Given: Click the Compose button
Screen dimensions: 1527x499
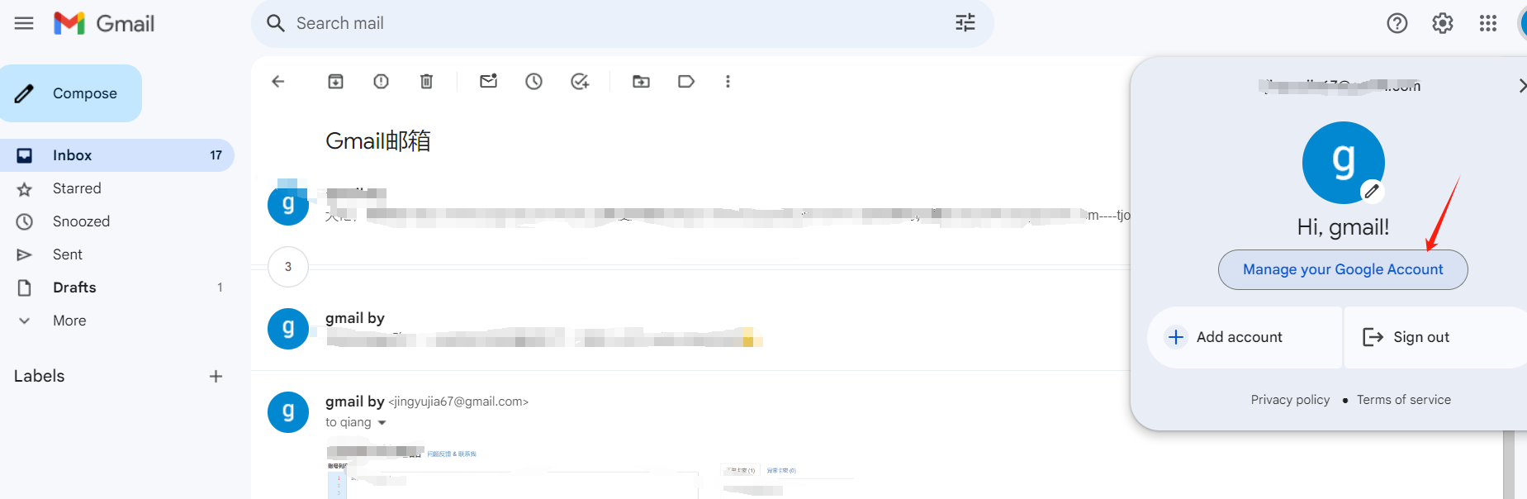Looking at the screenshot, I should (71, 93).
